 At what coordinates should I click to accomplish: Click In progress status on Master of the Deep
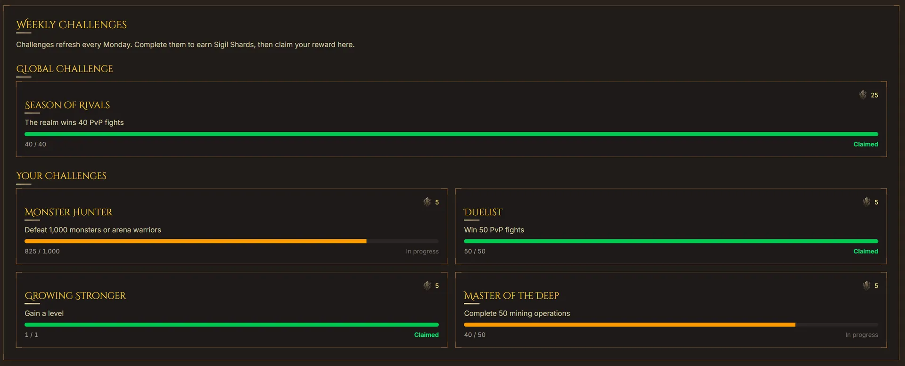click(x=862, y=334)
